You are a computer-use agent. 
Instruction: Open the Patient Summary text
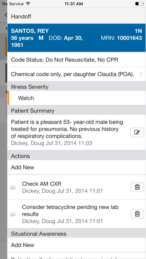[x=67, y=129]
